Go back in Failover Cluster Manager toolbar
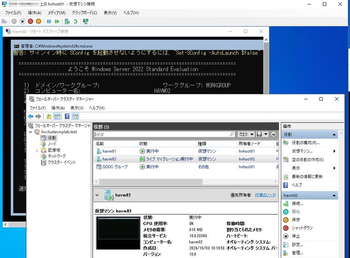The image size is (350, 258). 31,117
